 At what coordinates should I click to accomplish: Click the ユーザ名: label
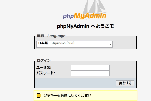tap(44, 68)
